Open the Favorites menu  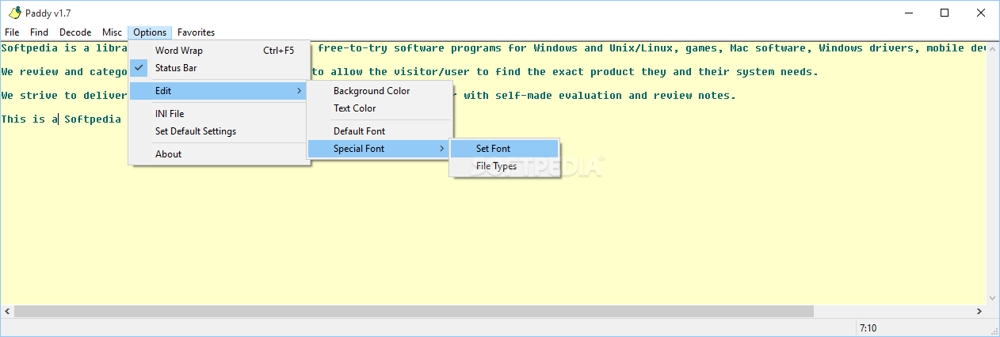click(196, 32)
